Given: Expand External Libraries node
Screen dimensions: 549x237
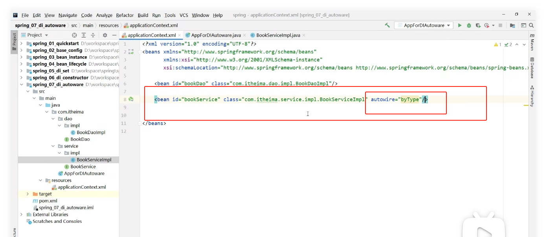Looking at the screenshot, I should [x=22, y=215].
